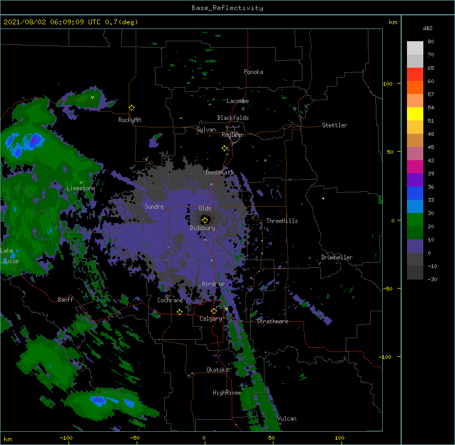Screen dimensions: 455x445
Task: Click the yellow diamond marker below RedDeer
Action: coord(224,149)
